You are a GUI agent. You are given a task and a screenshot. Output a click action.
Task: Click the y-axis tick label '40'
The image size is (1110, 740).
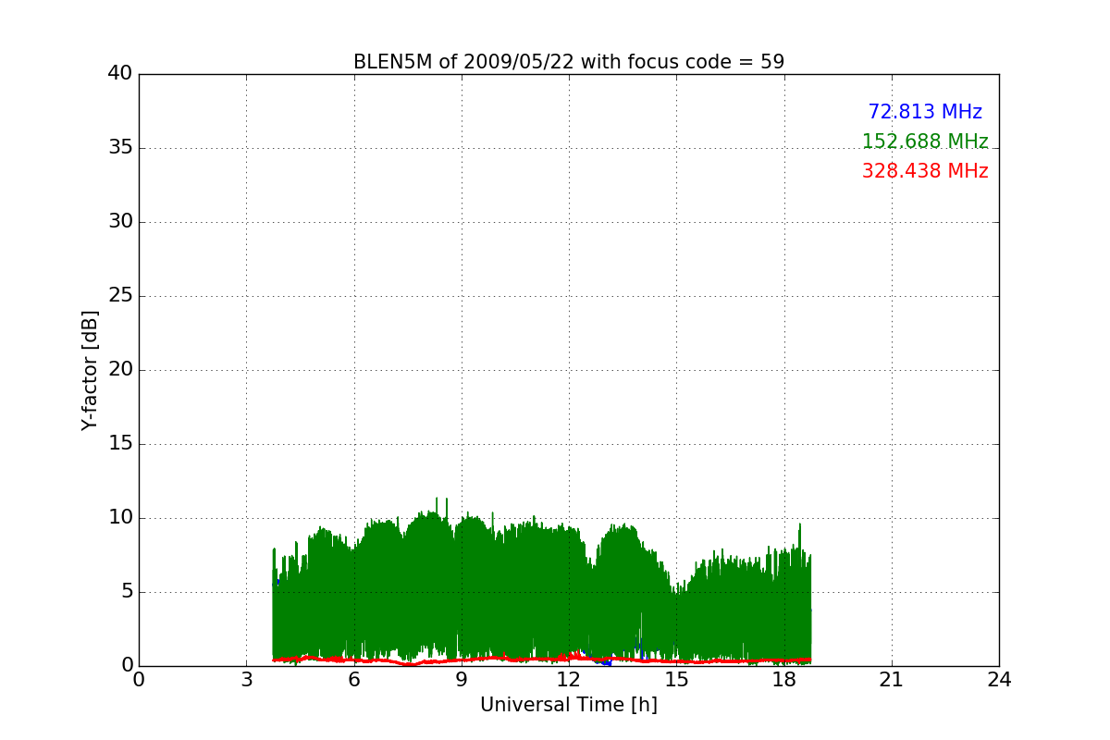(120, 74)
